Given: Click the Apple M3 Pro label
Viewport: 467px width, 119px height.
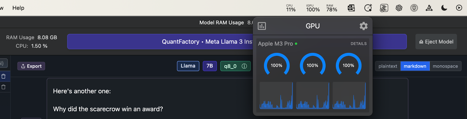Looking at the screenshot, I should tap(275, 44).
